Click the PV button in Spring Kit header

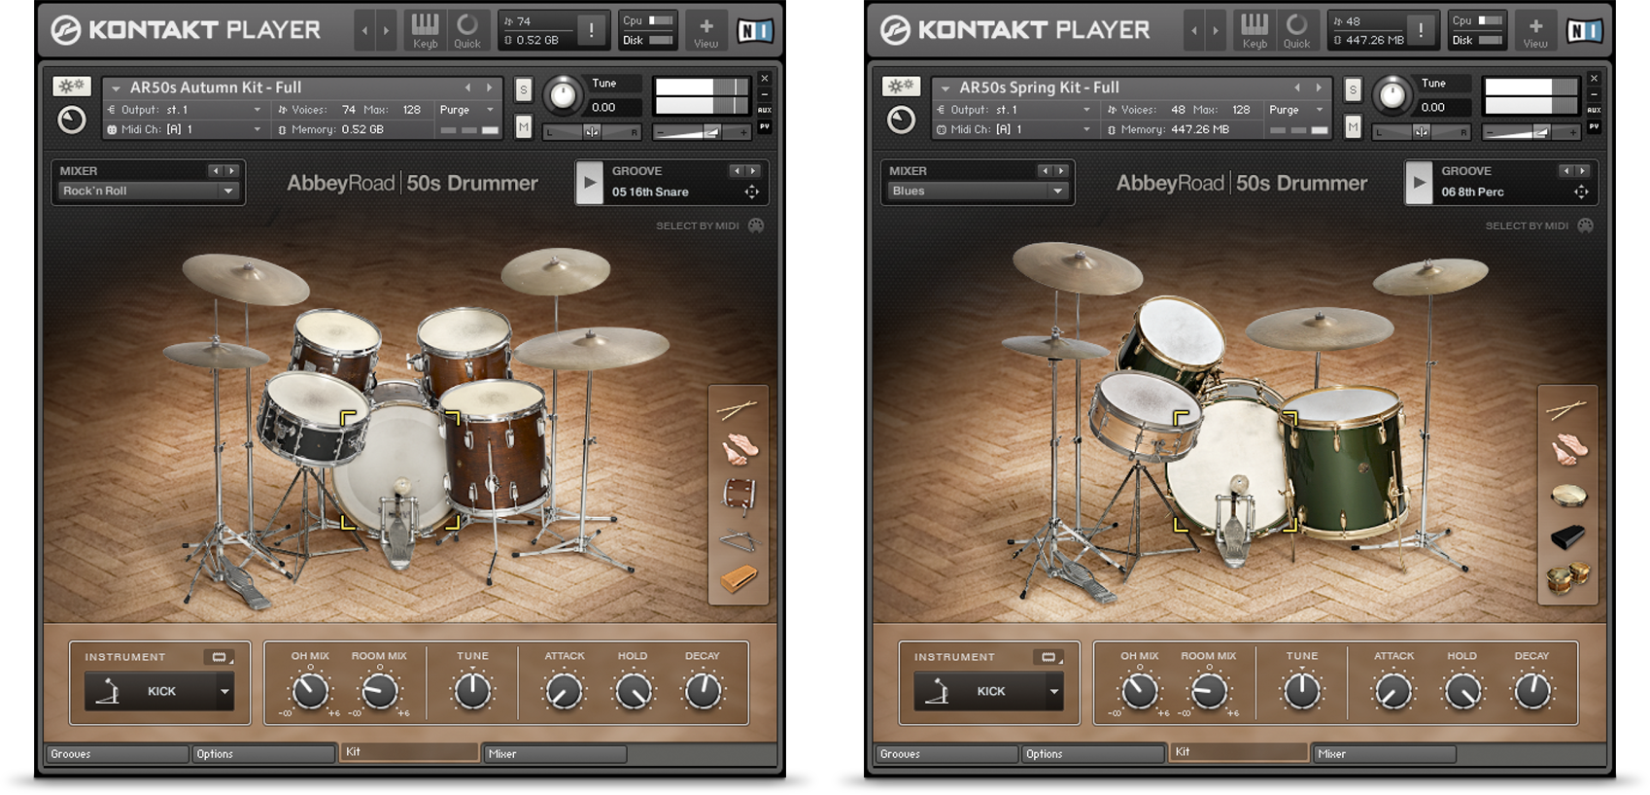(1595, 126)
